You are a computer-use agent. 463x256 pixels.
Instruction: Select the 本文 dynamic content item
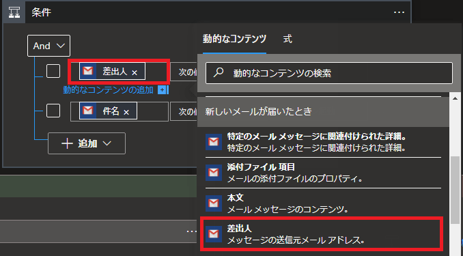[x=323, y=203]
